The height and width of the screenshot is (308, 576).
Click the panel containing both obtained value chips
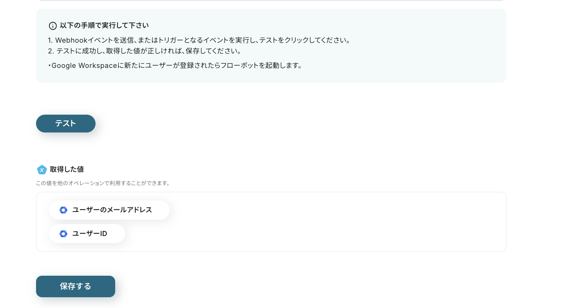(x=334, y=222)
